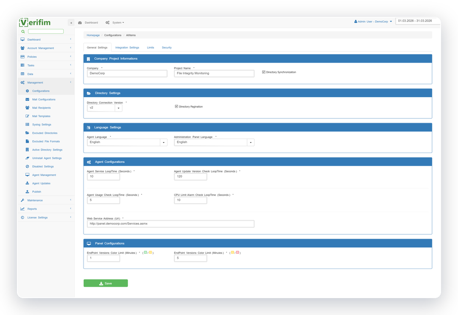This screenshot has height=315, width=458.
Task: Switch to the Limits tab
Action: [x=151, y=47]
